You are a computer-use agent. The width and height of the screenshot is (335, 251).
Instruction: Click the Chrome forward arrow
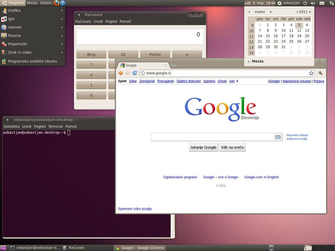127,73
